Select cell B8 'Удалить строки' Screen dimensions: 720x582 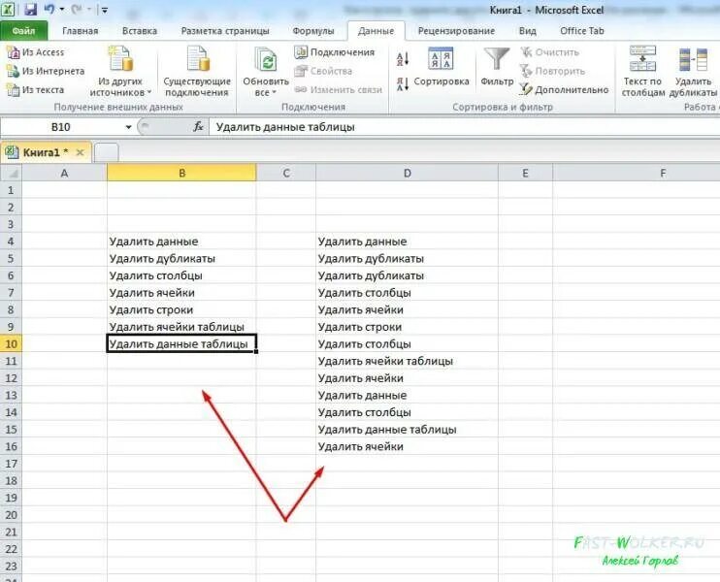click(181, 309)
